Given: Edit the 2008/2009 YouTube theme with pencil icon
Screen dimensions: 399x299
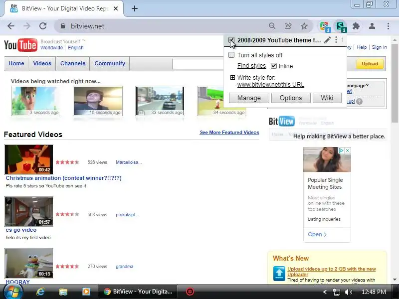Looking at the screenshot, I should pos(328,40).
